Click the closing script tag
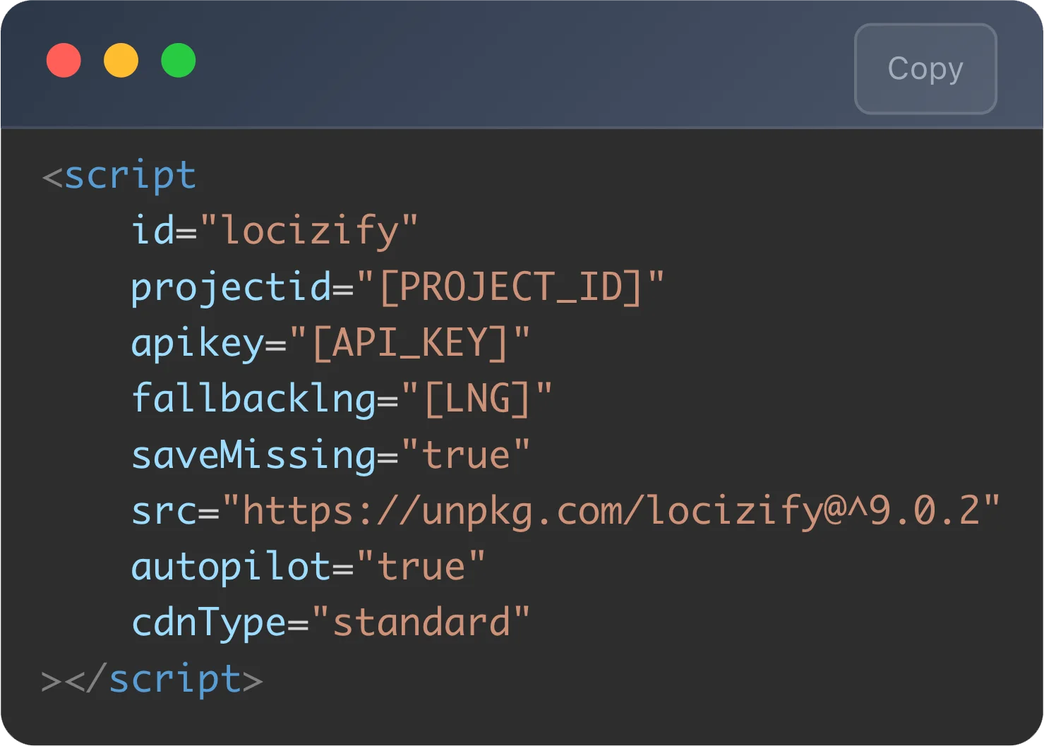1044x746 pixels. [175, 679]
